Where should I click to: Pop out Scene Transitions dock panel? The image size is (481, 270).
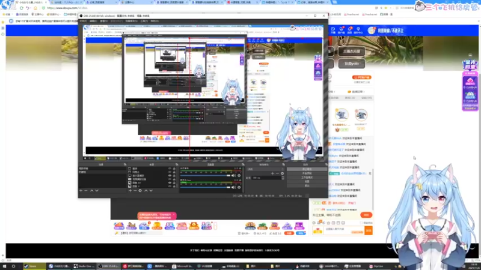pos(283,164)
